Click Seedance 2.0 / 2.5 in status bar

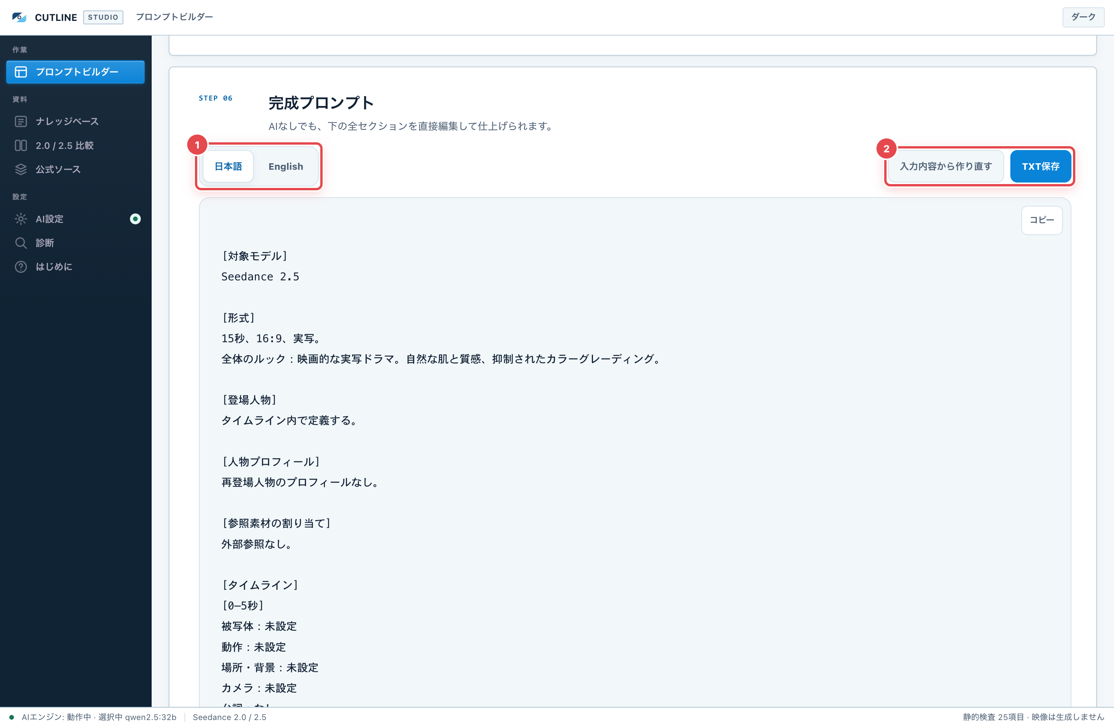pos(229,717)
